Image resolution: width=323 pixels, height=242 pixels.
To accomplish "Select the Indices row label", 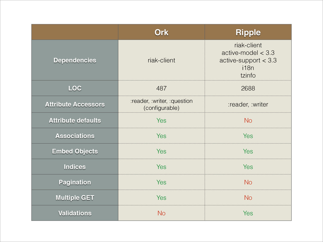I will pos(75,167).
